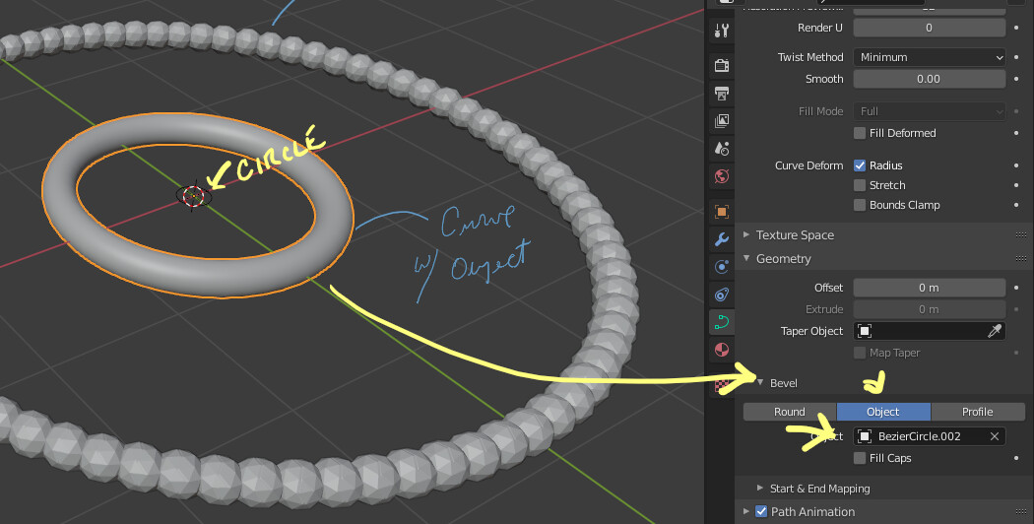Click the BezierCircle.002 bevel object field
This screenshot has height=524, width=1034.
click(x=930, y=436)
